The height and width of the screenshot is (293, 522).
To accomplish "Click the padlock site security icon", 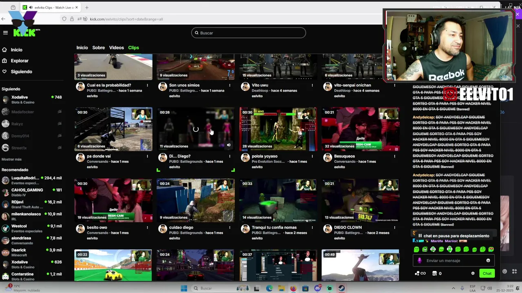I will 72,19.
